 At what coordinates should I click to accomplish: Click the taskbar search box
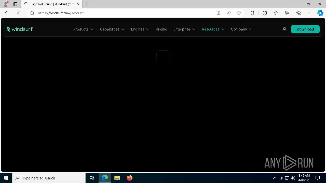(x=49, y=178)
